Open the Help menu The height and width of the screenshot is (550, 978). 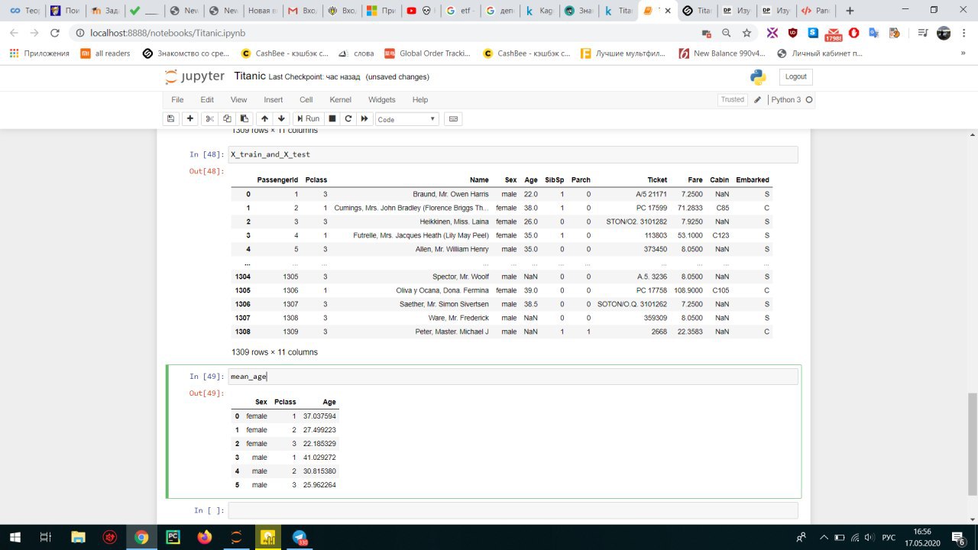pos(419,99)
